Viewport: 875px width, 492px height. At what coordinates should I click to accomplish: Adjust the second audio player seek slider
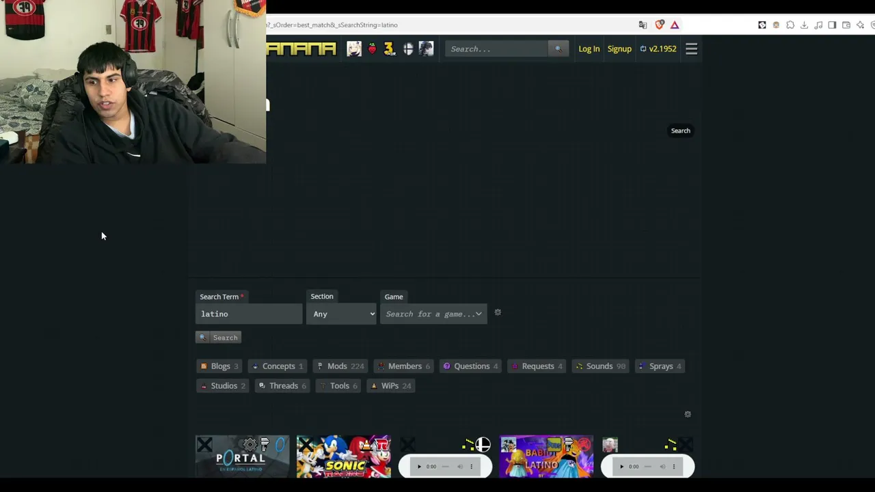click(648, 467)
